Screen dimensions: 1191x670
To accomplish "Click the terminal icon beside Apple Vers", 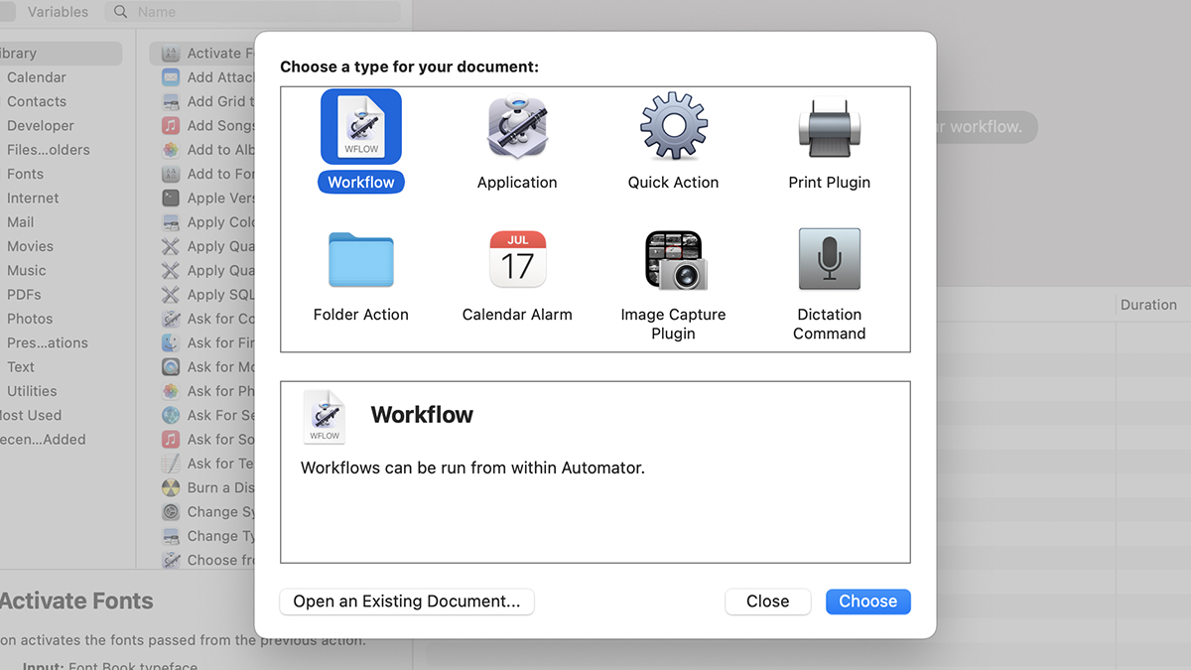I will pyautogui.click(x=171, y=199).
